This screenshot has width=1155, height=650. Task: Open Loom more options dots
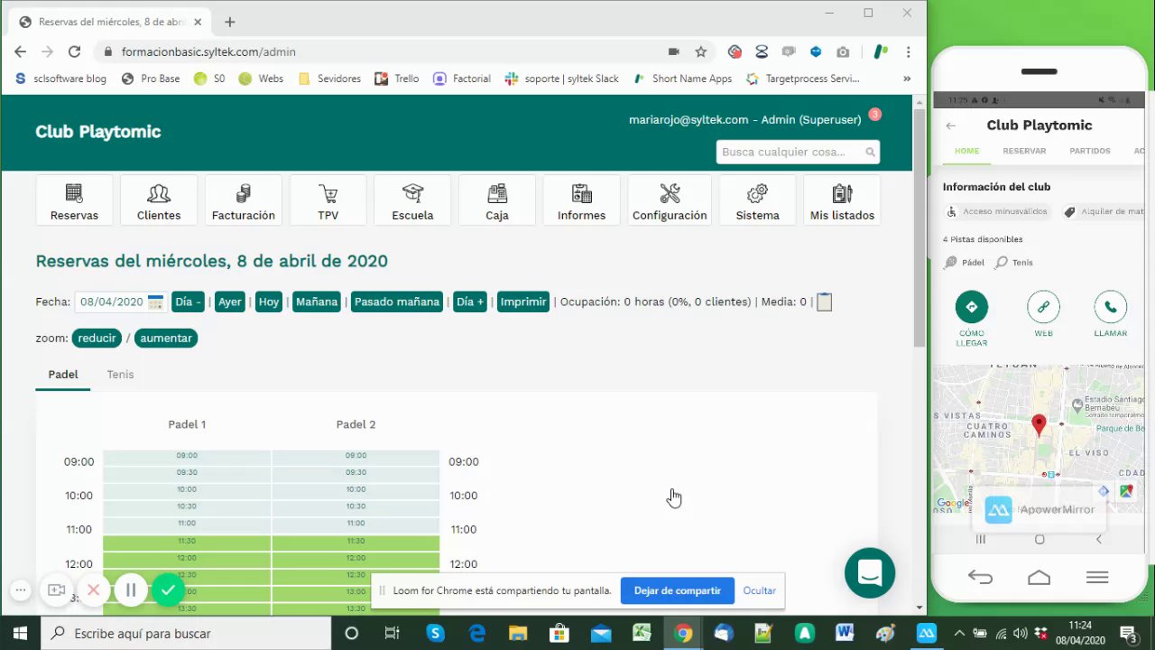tap(20, 590)
